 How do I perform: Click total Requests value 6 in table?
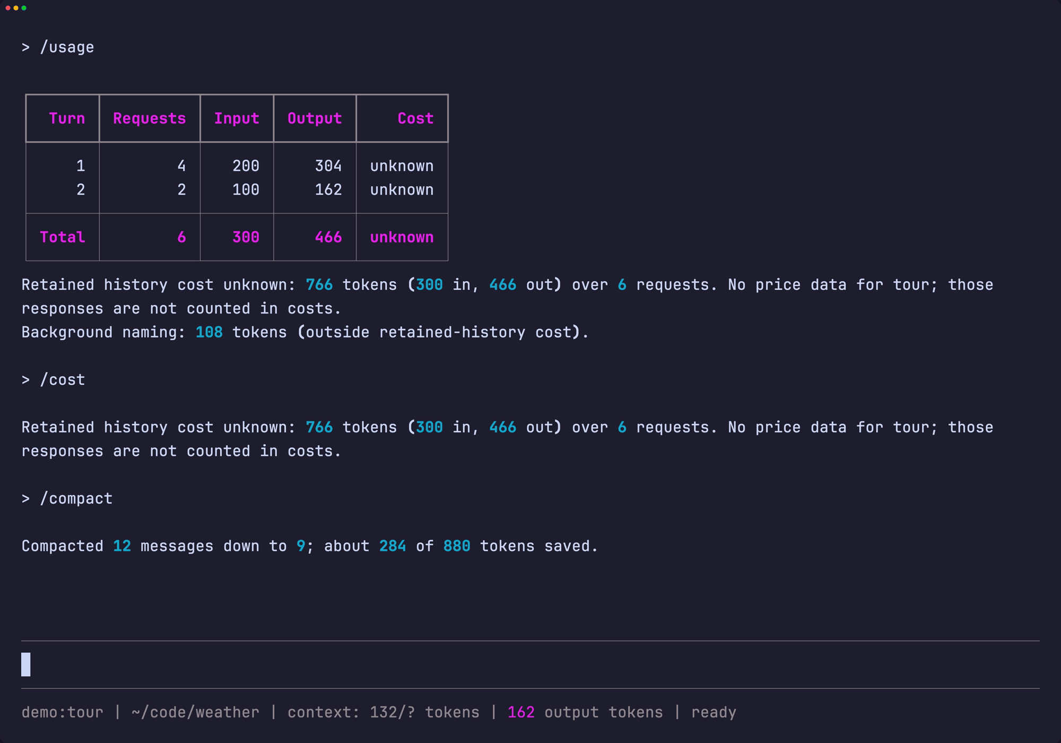pos(181,237)
